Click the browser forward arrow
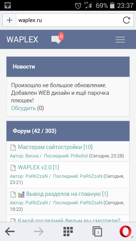Image resolution: width=136 pixels, height=241 pixels. coord(39,231)
